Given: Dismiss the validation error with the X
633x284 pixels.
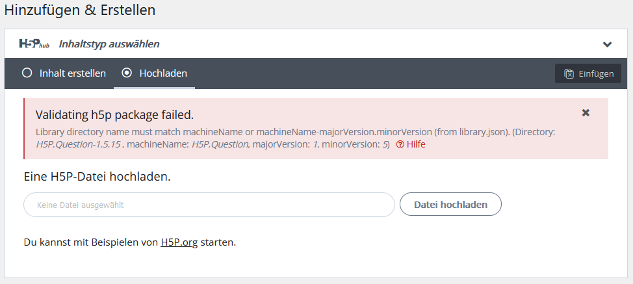Looking at the screenshot, I should point(586,113).
